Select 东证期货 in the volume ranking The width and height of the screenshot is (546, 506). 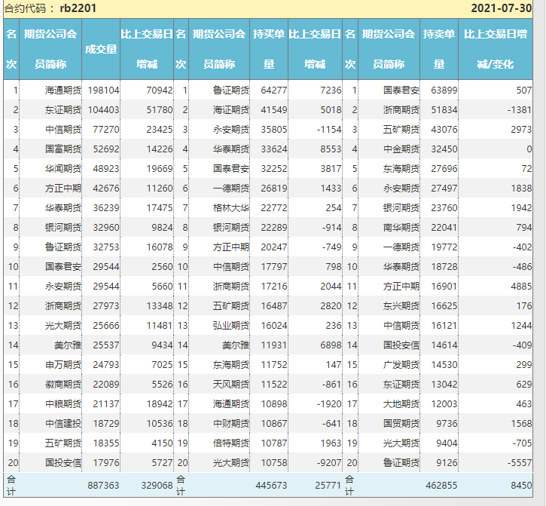click(x=63, y=110)
